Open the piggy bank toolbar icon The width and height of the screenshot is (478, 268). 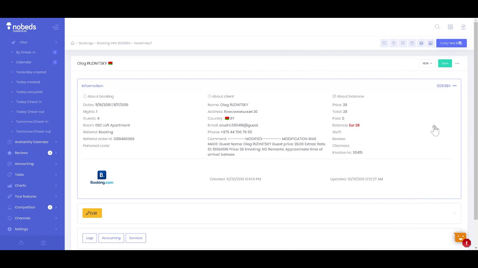394,43
